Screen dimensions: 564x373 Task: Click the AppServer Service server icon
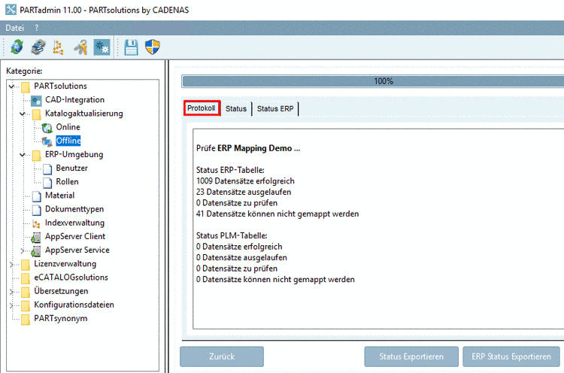click(x=35, y=251)
